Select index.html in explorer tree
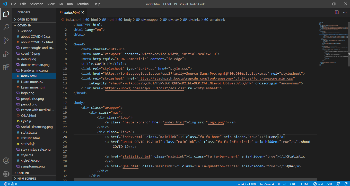The height and width of the screenshot is (186, 350). pyautogui.click(x=34, y=76)
